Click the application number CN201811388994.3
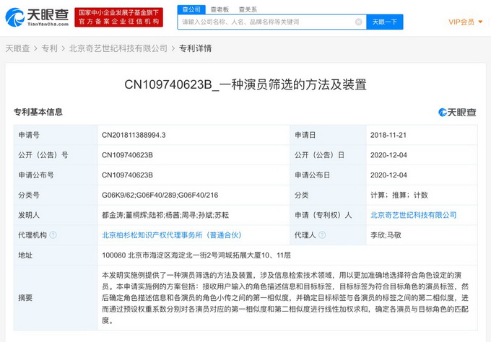Image resolution: width=491 pixels, height=342 pixels. tap(134, 135)
